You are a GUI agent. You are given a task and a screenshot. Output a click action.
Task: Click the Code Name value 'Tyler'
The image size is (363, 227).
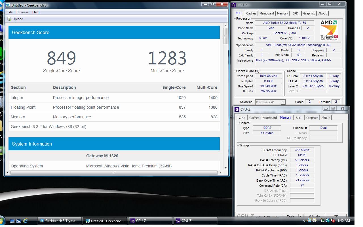point(270,28)
